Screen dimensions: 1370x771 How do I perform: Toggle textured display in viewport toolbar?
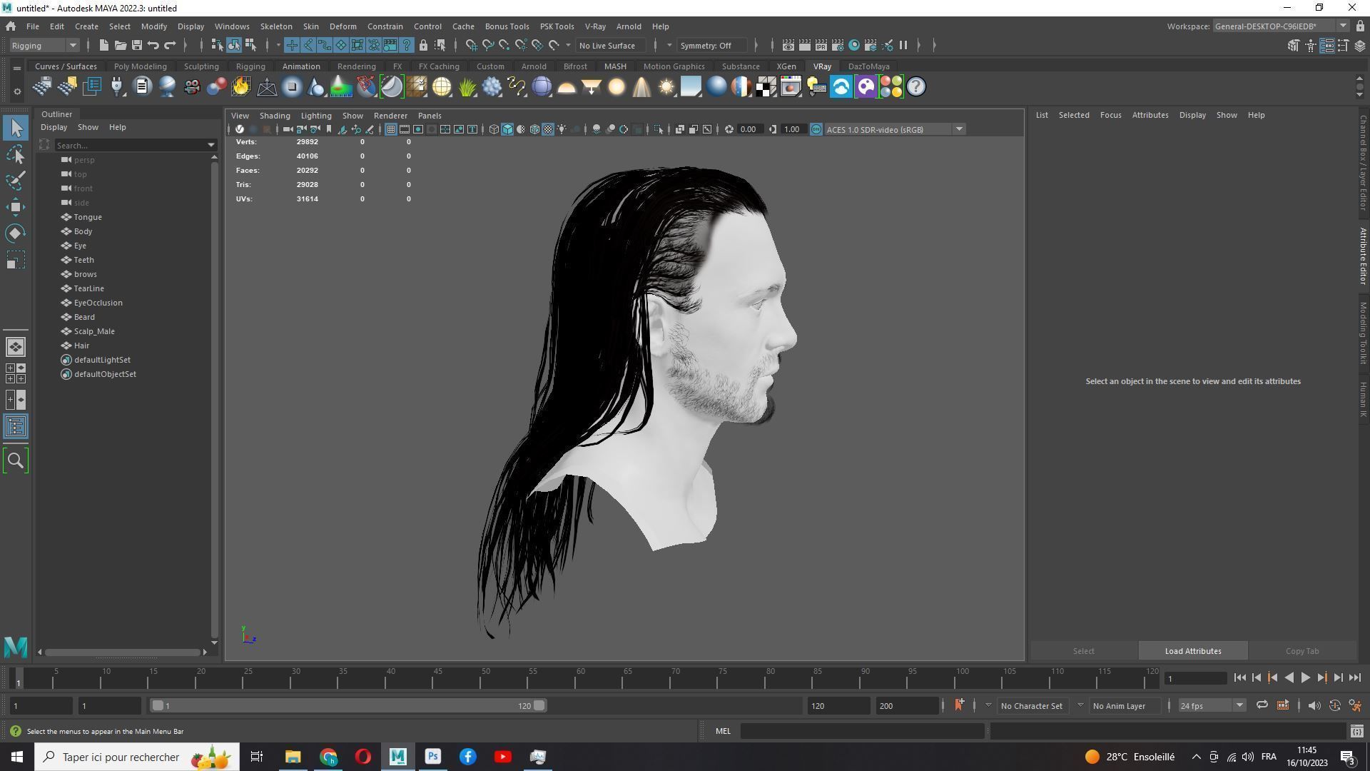click(x=548, y=129)
